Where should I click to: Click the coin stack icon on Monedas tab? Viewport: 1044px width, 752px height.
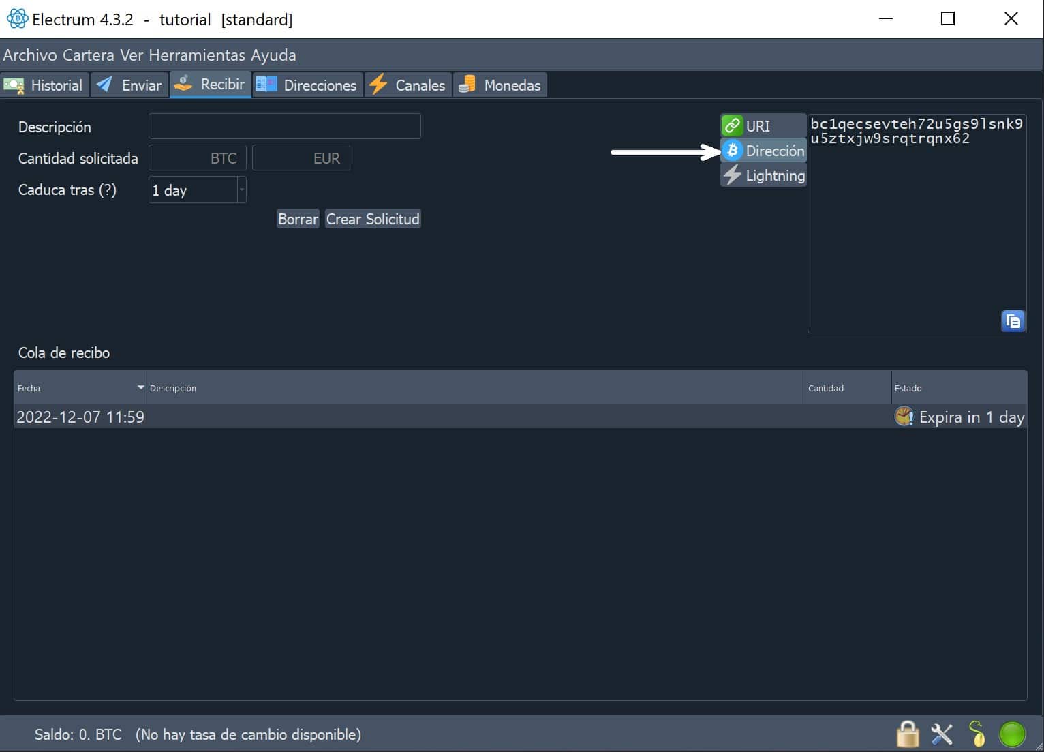point(467,85)
